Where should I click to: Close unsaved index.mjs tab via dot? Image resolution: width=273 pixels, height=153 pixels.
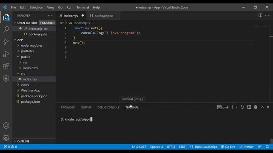[x=83, y=15]
